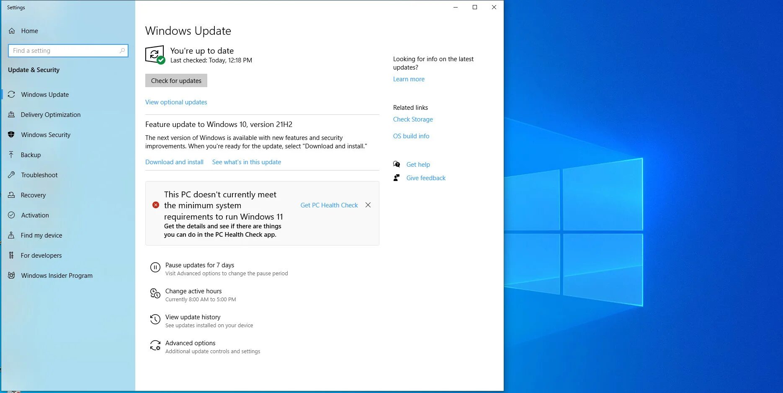Click the Check Storage link
Image resolution: width=783 pixels, height=393 pixels.
tap(413, 119)
